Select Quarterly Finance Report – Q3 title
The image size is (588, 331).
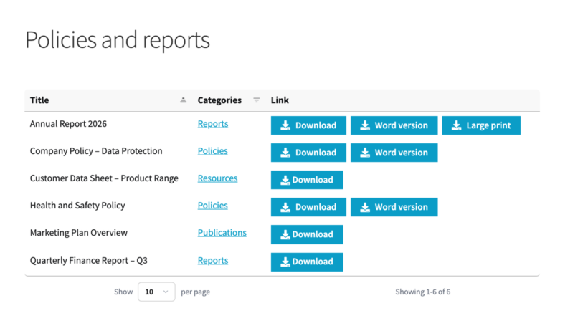tap(88, 260)
